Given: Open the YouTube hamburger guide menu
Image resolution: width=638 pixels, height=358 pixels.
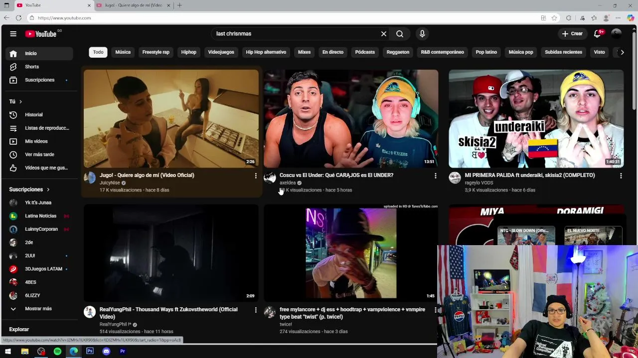Looking at the screenshot, I should coord(13,34).
